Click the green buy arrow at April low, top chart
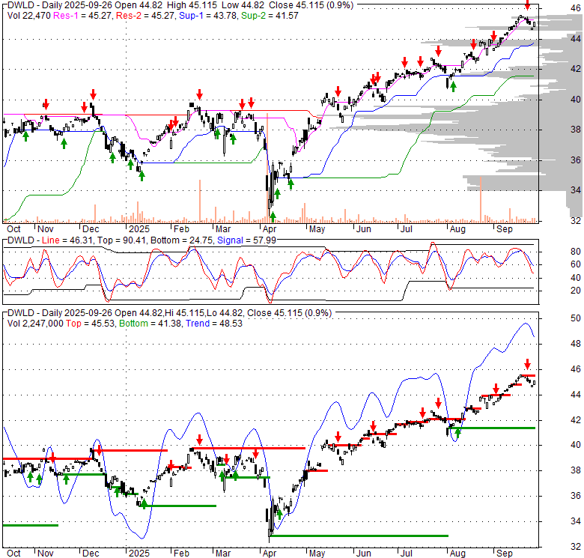 pos(273,216)
